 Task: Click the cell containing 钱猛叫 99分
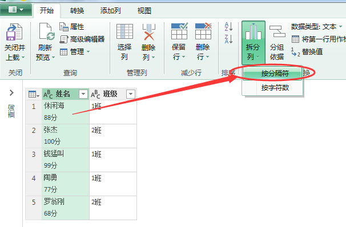(66, 160)
